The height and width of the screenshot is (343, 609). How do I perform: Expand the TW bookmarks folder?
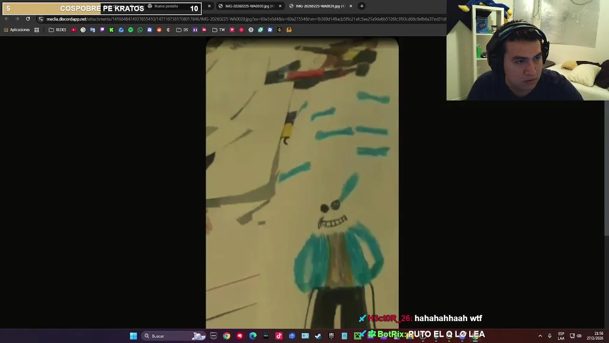pyautogui.click(x=219, y=30)
